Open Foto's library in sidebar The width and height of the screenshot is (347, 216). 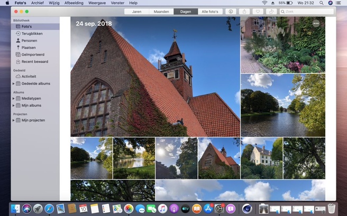pos(35,26)
